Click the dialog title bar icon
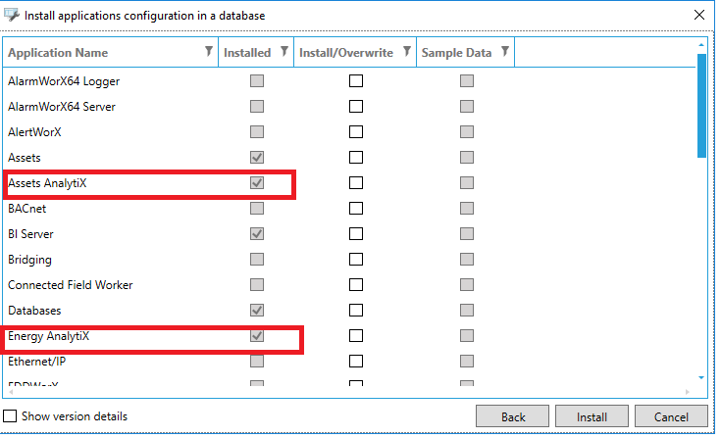This screenshot has width=721, height=438. 12,16
